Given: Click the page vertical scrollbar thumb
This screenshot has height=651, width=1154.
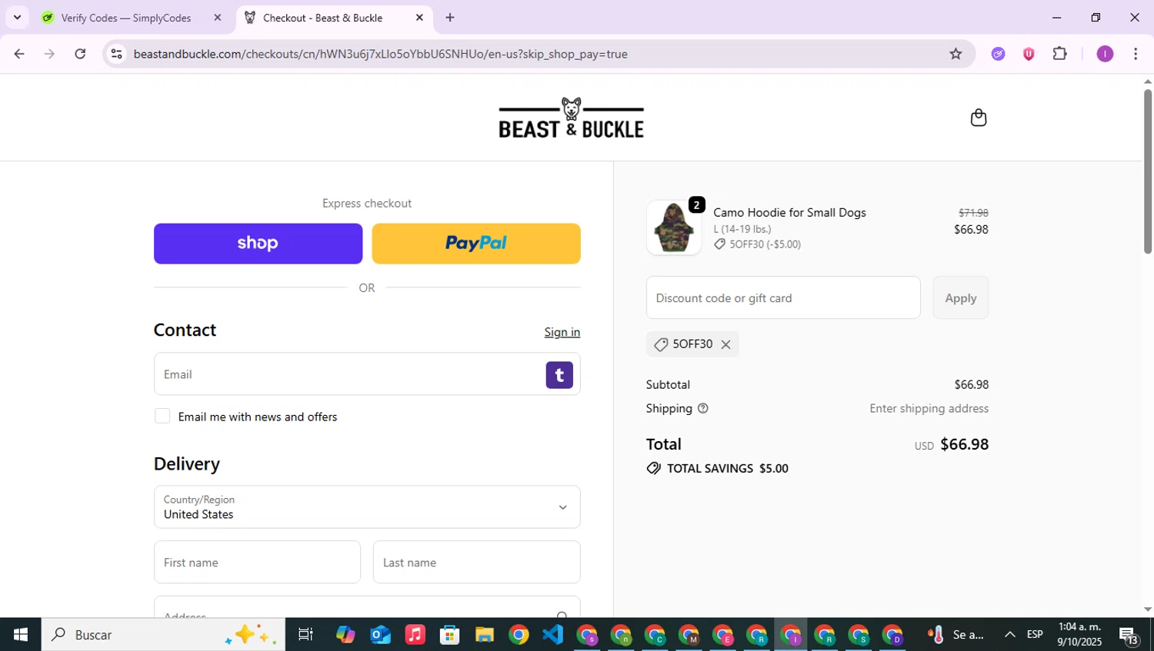Looking at the screenshot, I should 1148,171.
